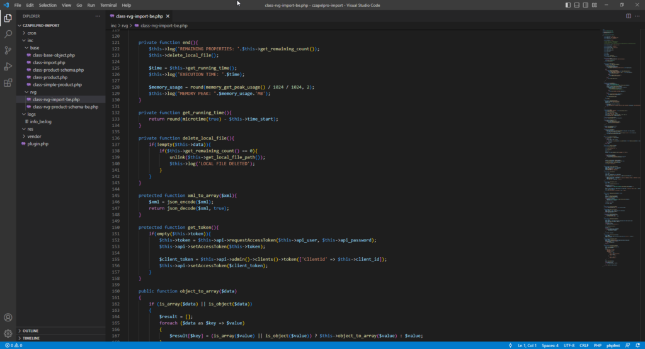Open the Terminal menu
Image resolution: width=645 pixels, height=349 pixels.
[108, 5]
